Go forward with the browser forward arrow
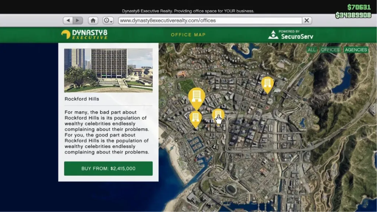The height and width of the screenshot is (212, 377). 78,21
